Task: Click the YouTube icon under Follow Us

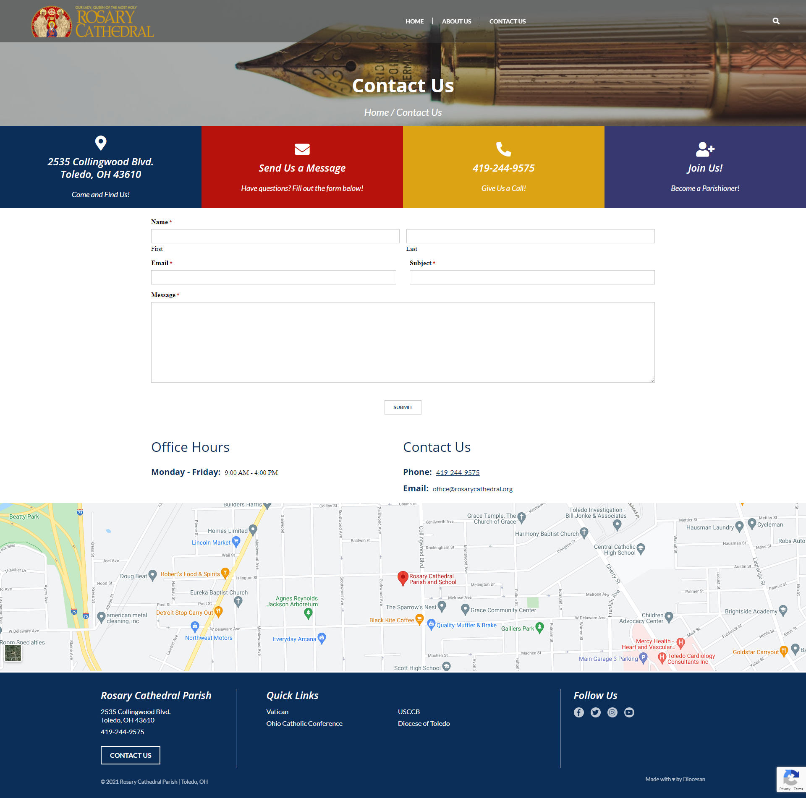Action: click(629, 712)
